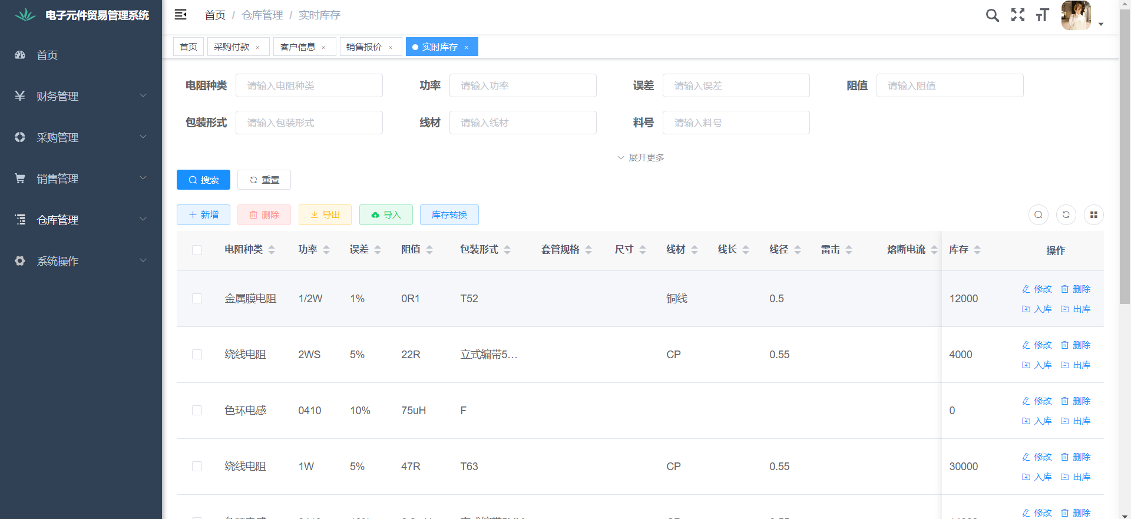Click 首页 breadcrumb link
Screen dimensions: 1131x519
pos(215,15)
